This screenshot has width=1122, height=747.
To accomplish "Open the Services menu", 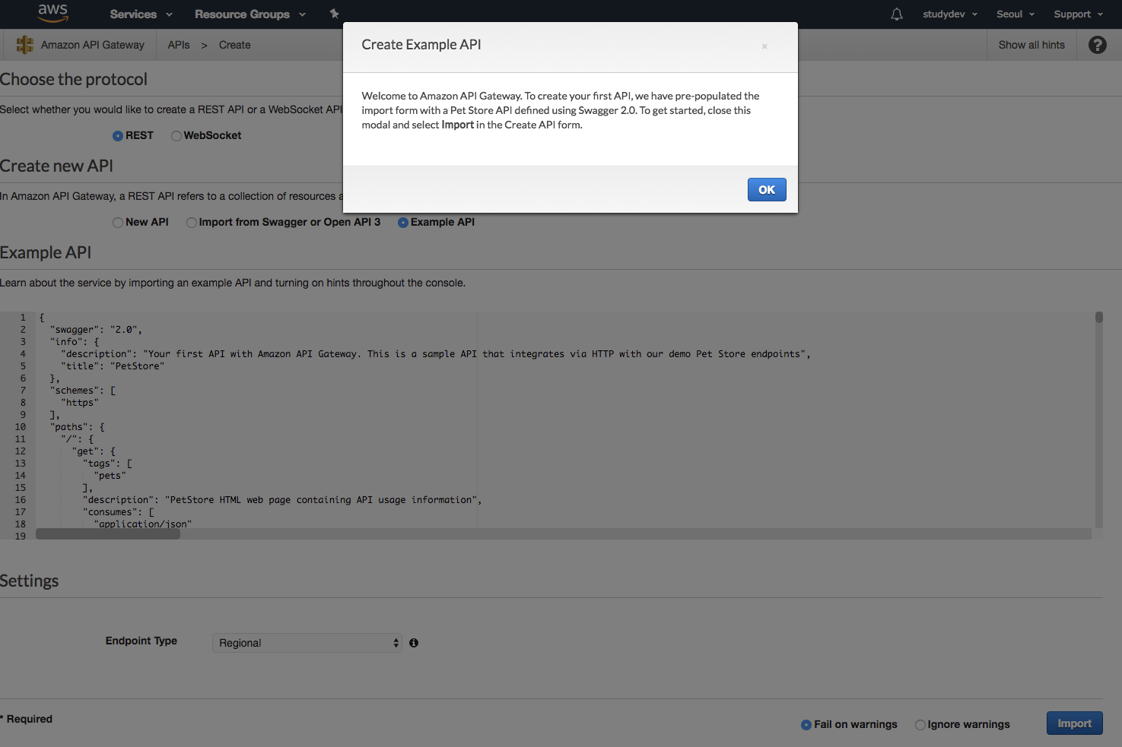I will [x=141, y=14].
